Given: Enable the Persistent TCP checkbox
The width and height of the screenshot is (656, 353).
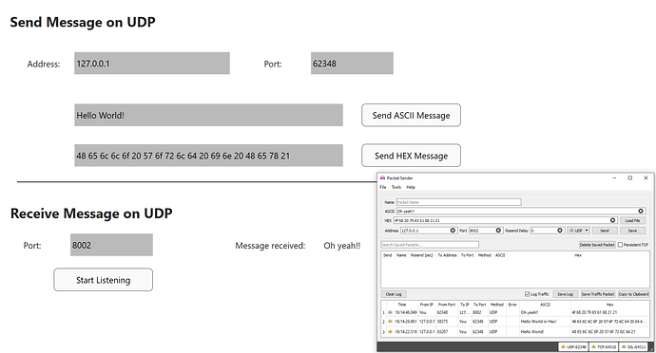Looking at the screenshot, I should tap(621, 245).
